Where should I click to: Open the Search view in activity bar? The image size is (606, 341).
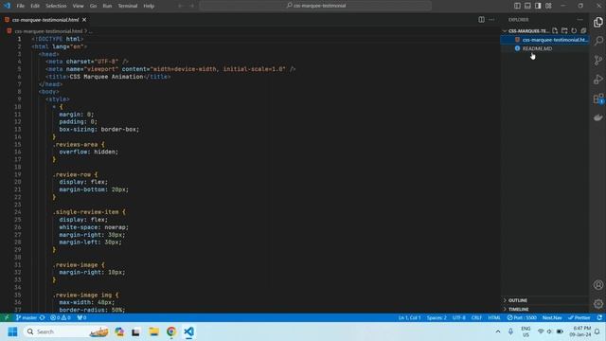597,41
